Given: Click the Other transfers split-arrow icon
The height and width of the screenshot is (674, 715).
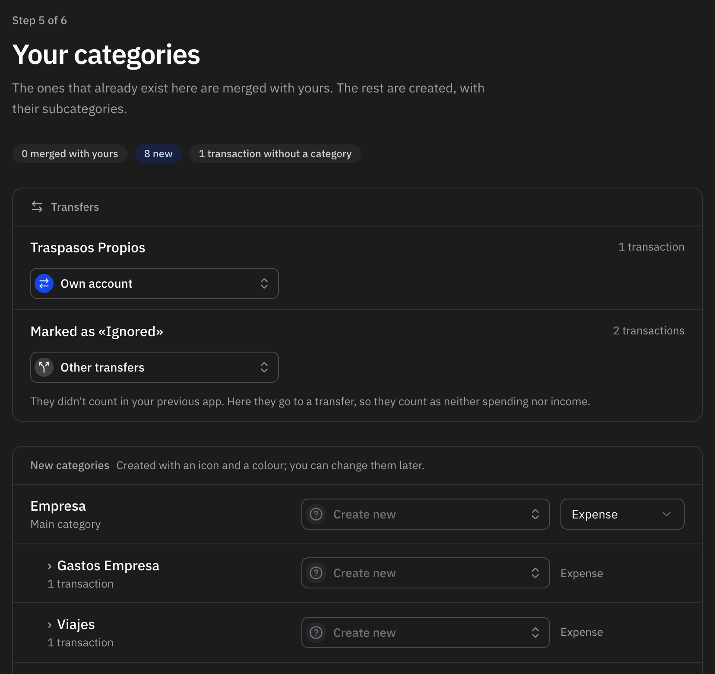Looking at the screenshot, I should 44,367.
